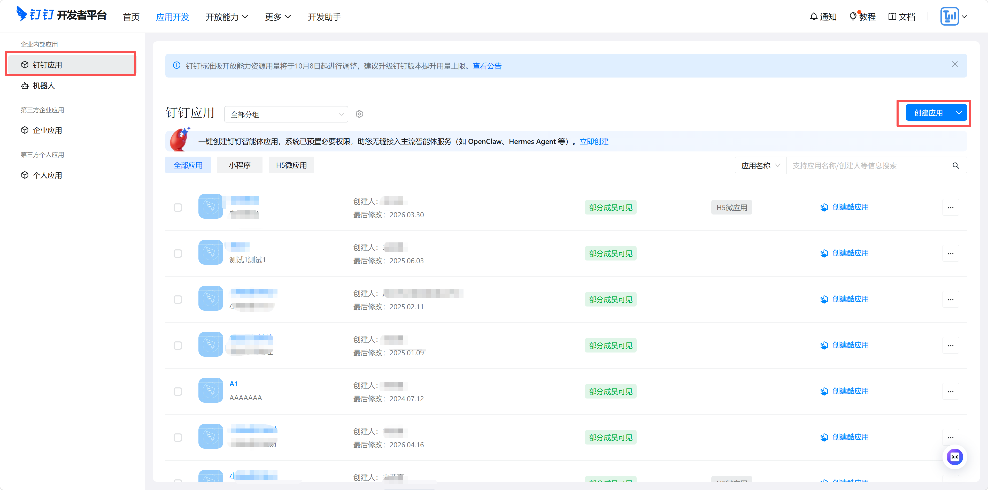This screenshot has width=988, height=490.
Task: Switch to the 全部应用 tab
Action: (x=188, y=165)
